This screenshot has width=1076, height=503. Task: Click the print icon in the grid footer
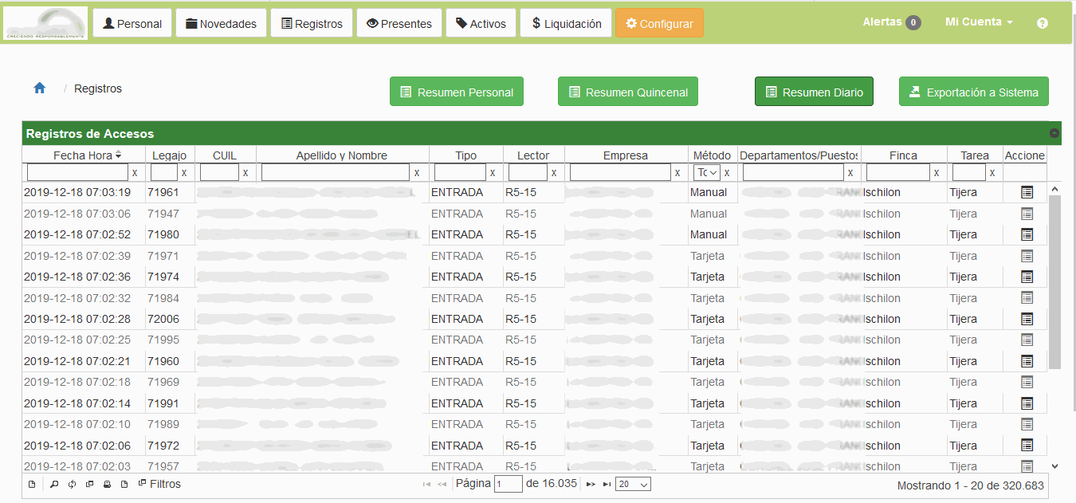coord(107,484)
